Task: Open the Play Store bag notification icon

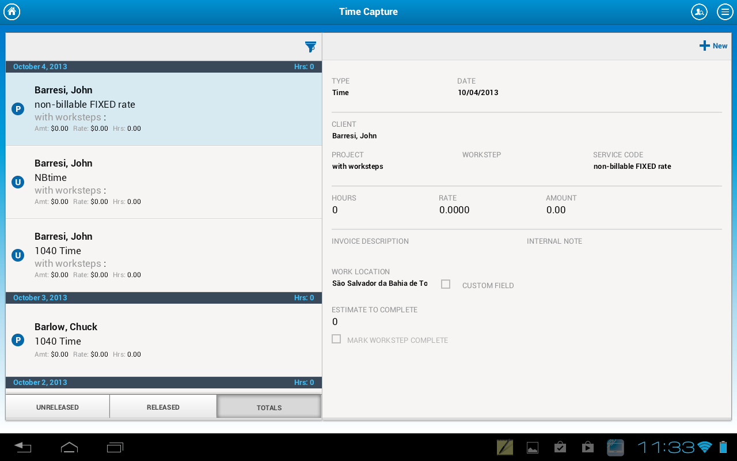Action: (588, 447)
